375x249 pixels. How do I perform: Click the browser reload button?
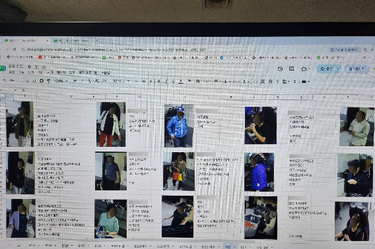click(x=15, y=49)
